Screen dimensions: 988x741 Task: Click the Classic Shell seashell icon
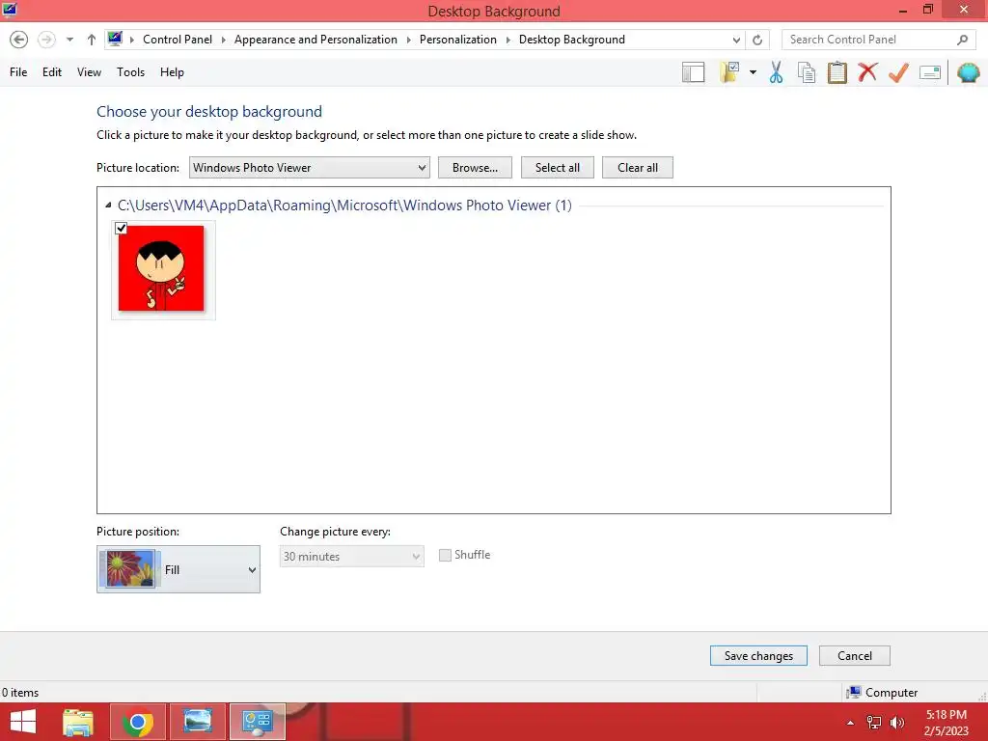[x=968, y=72]
